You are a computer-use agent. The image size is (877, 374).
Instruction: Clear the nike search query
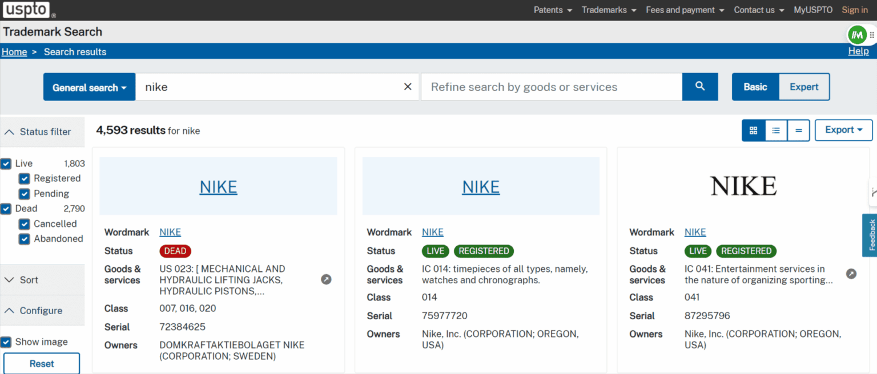click(x=407, y=86)
